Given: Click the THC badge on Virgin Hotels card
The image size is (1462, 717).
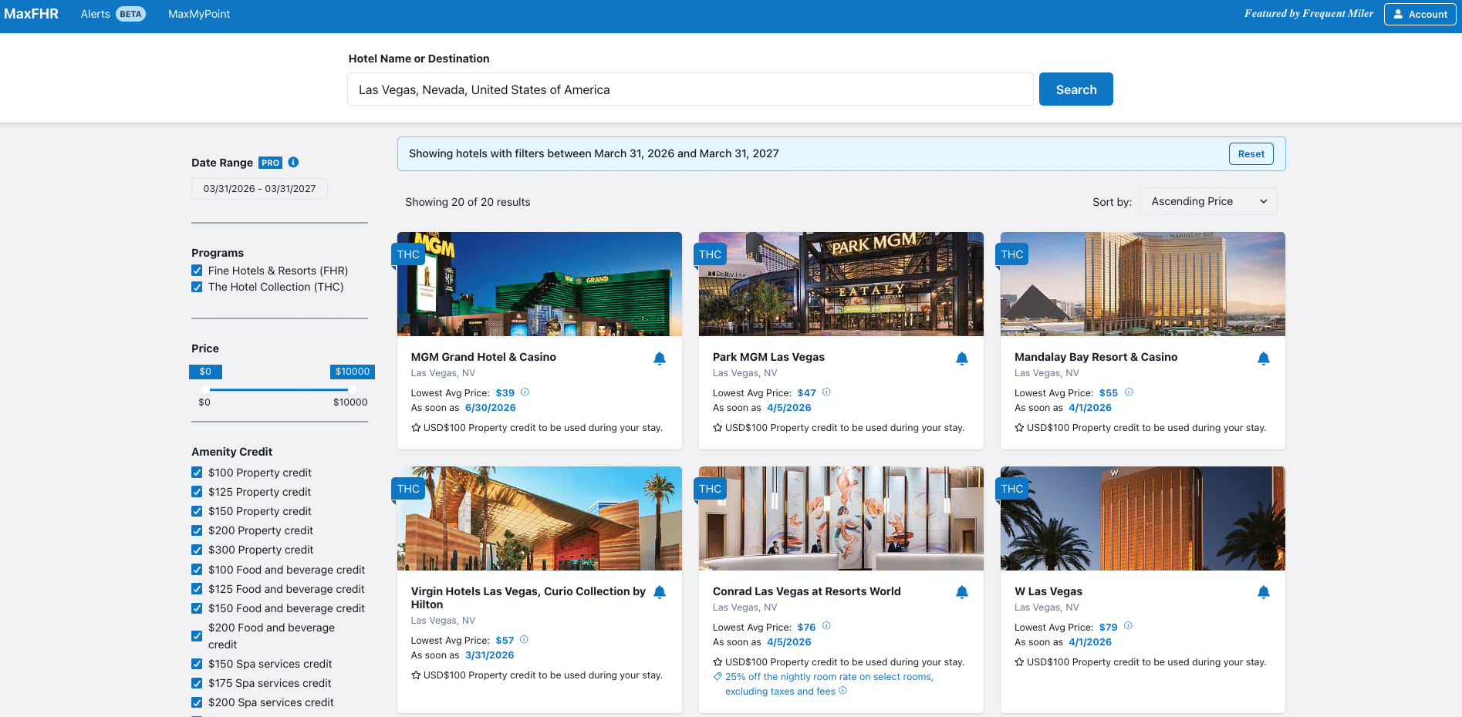Looking at the screenshot, I should pos(408,489).
